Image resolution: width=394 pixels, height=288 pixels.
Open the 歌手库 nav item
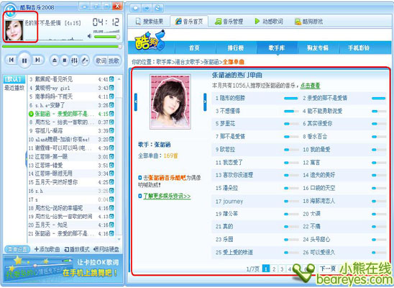(x=277, y=48)
